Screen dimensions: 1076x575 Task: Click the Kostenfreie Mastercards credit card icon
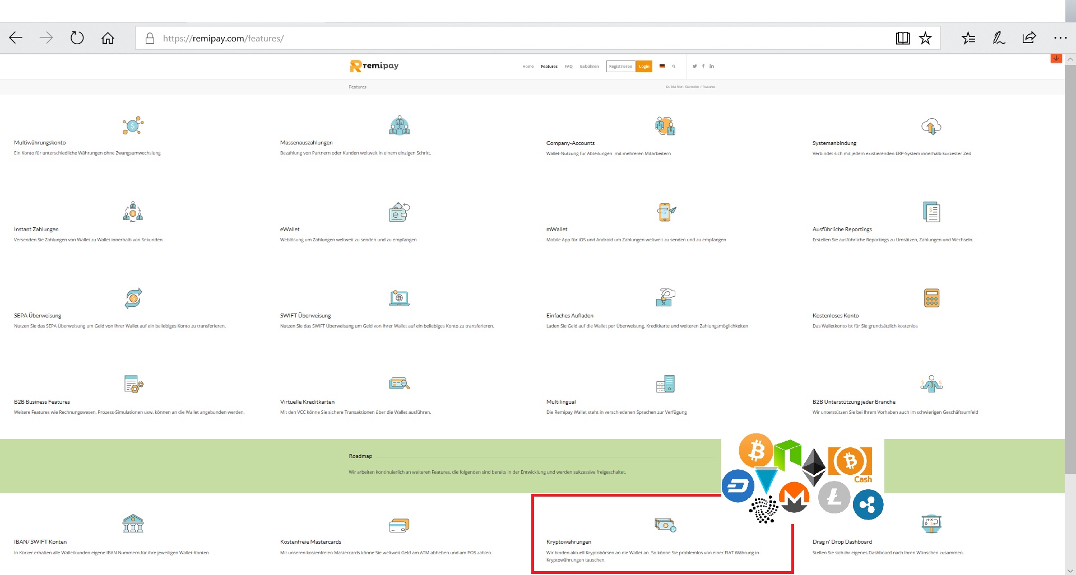click(398, 525)
